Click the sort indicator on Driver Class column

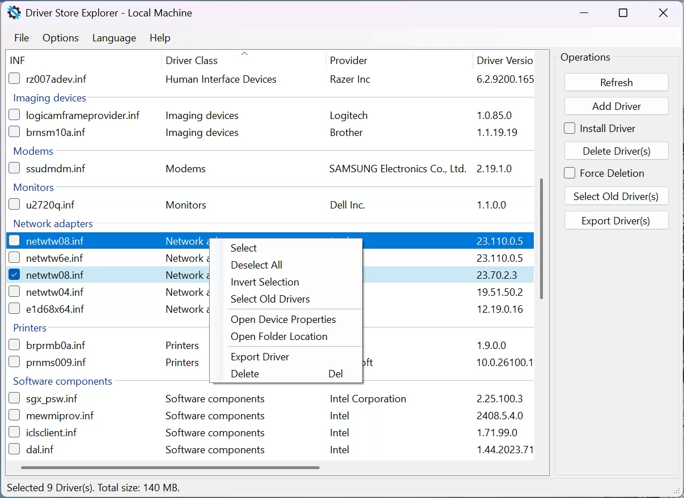pos(244,53)
